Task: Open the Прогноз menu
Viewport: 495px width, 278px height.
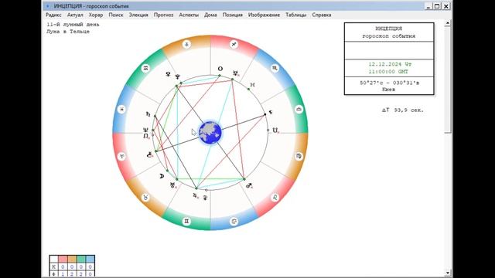Action: pos(163,15)
